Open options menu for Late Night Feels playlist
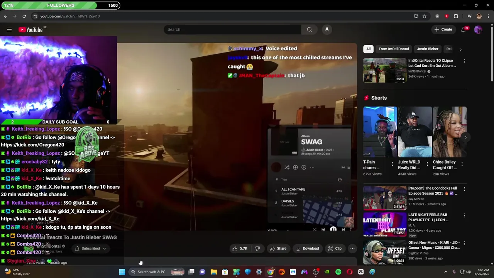 (465, 215)
